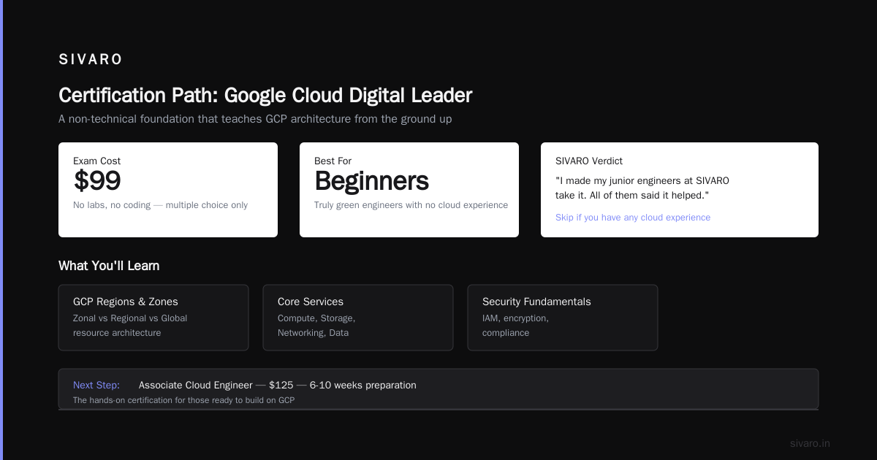Open the Security Fundamentals tile
Screen dimensions: 877x460
coord(563,318)
